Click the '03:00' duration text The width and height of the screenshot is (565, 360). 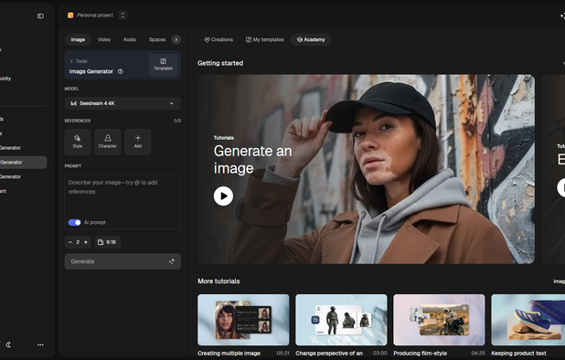(x=380, y=354)
